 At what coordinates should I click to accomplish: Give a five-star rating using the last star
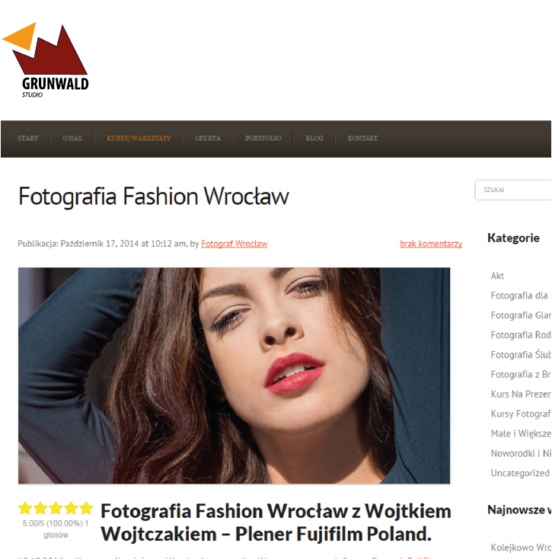coord(86,508)
